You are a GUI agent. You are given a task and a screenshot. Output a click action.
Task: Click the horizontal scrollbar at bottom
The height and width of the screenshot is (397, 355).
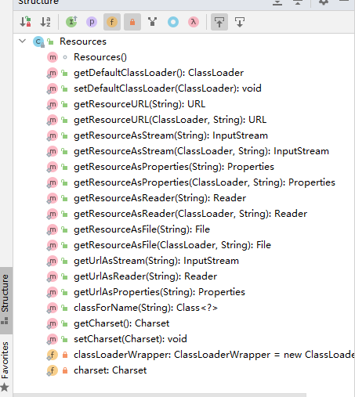click(159, 395)
